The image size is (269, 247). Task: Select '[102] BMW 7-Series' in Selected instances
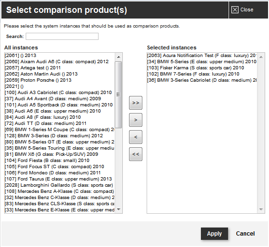point(202,74)
